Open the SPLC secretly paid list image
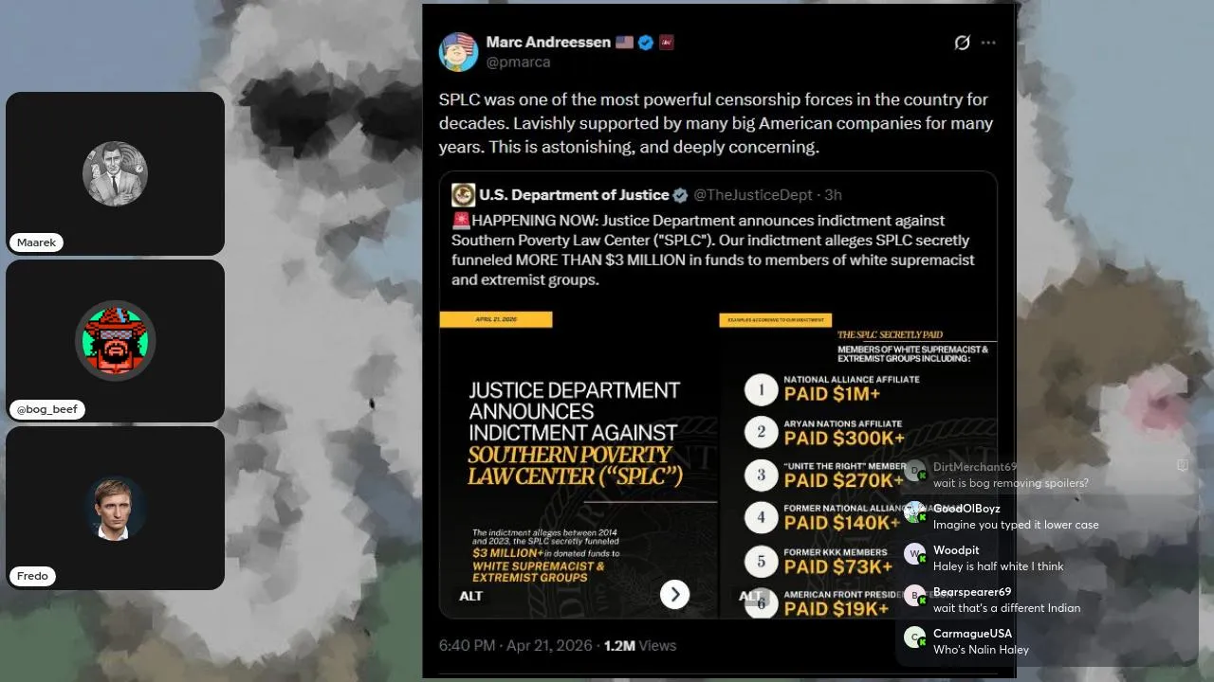The width and height of the screenshot is (1214, 682). pyautogui.click(x=858, y=464)
